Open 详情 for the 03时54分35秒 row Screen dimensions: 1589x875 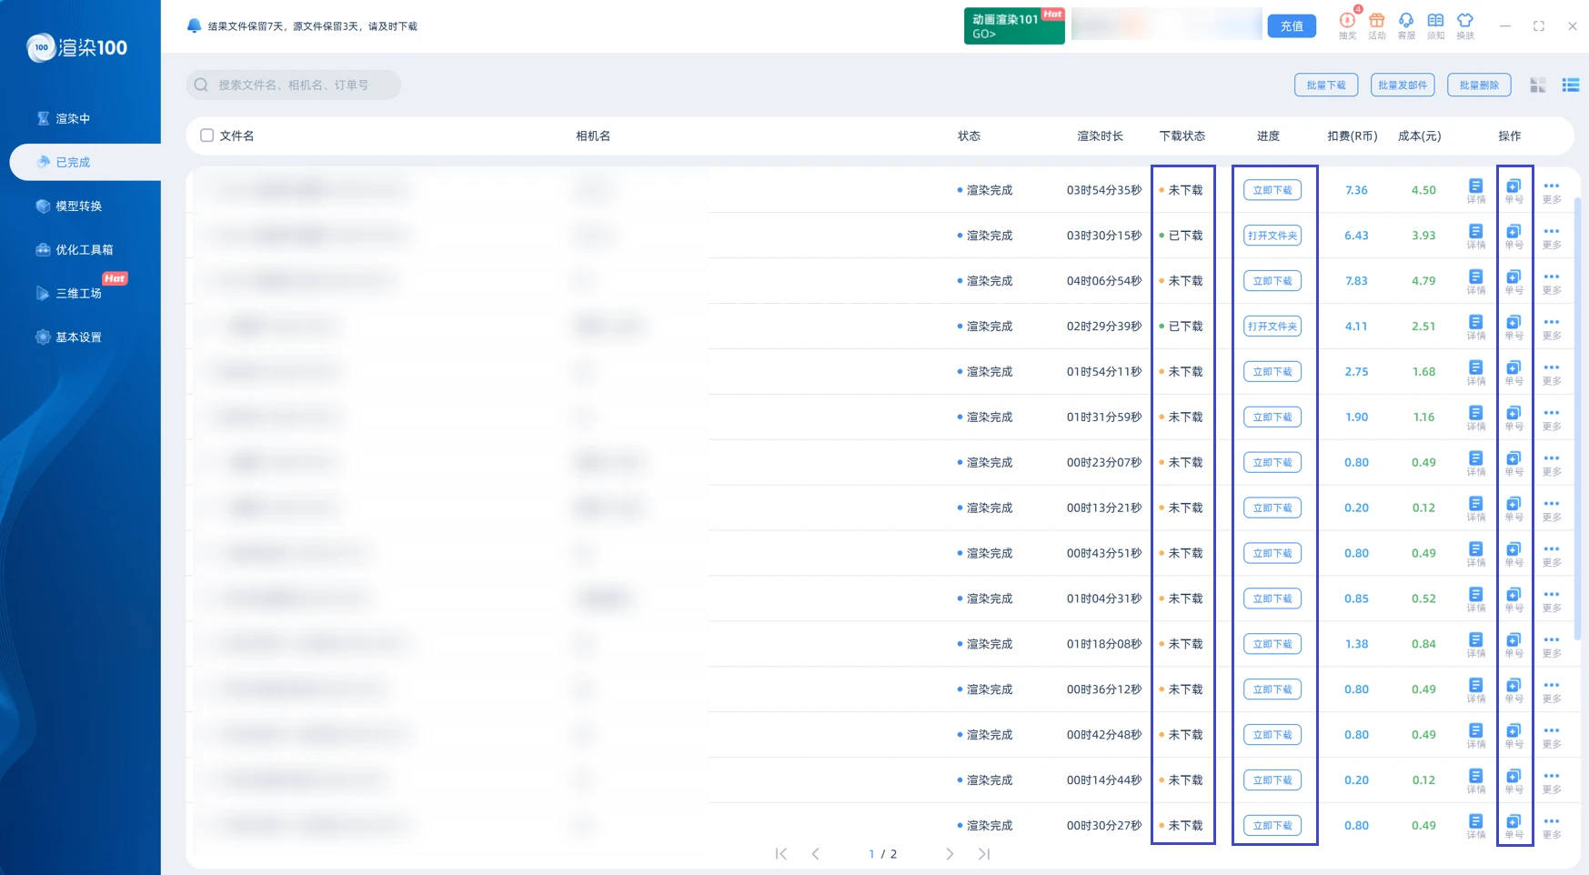click(x=1476, y=191)
